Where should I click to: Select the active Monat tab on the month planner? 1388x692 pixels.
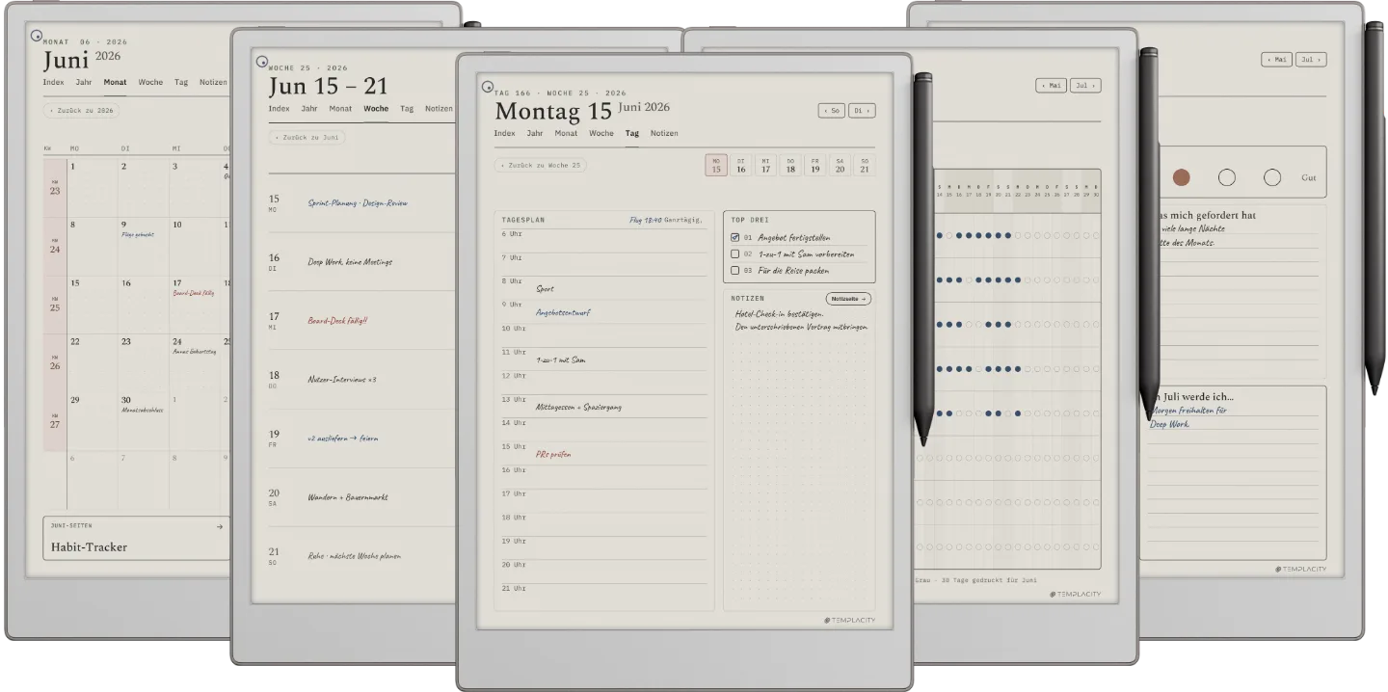(115, 82)
